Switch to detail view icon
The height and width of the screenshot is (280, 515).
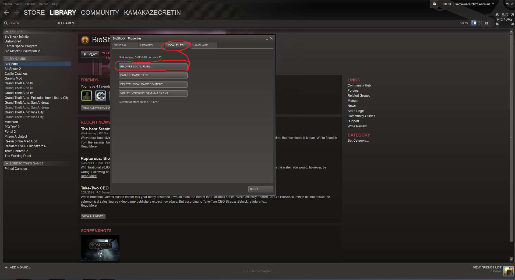[474, 23]
